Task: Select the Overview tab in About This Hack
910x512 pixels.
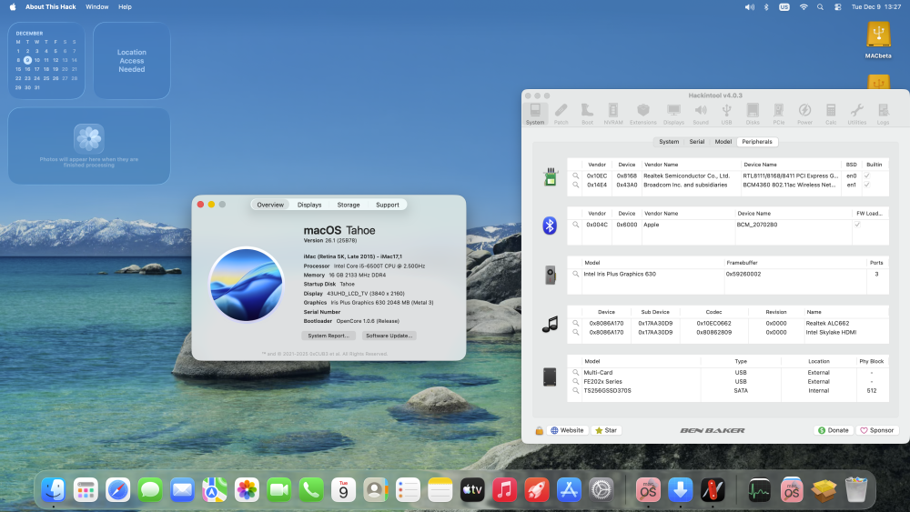Action: (270, 205)
